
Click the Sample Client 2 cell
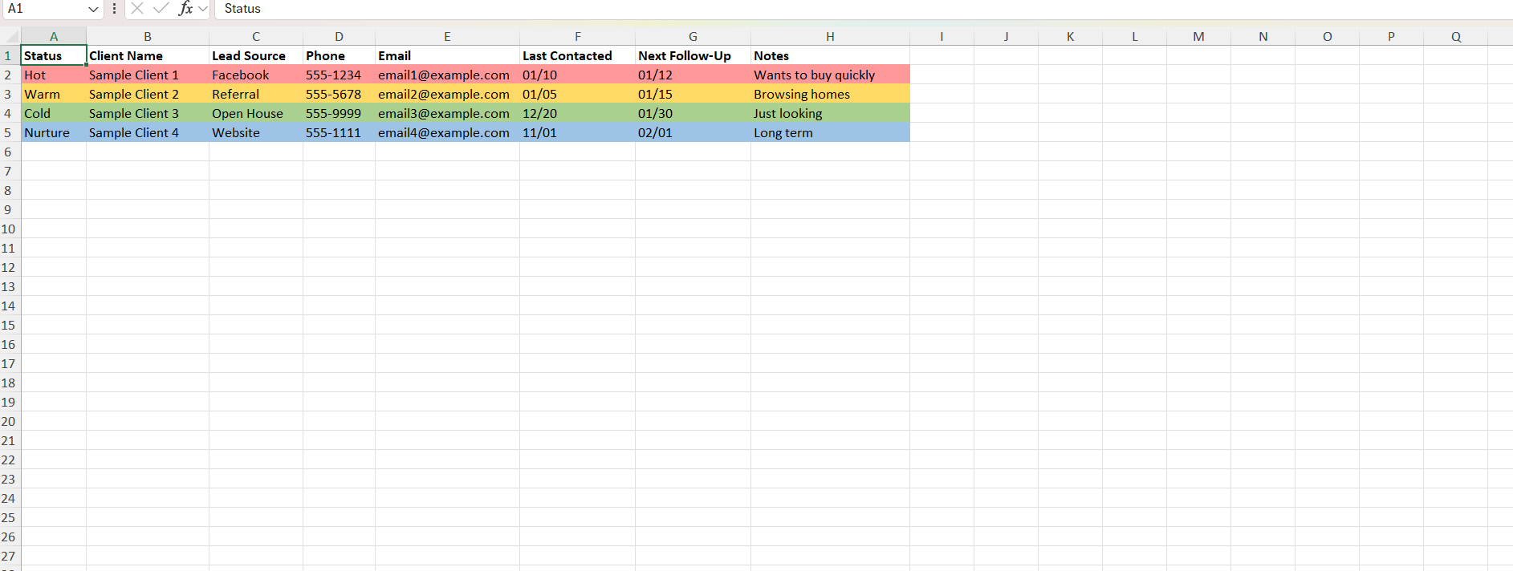(148, 94)
